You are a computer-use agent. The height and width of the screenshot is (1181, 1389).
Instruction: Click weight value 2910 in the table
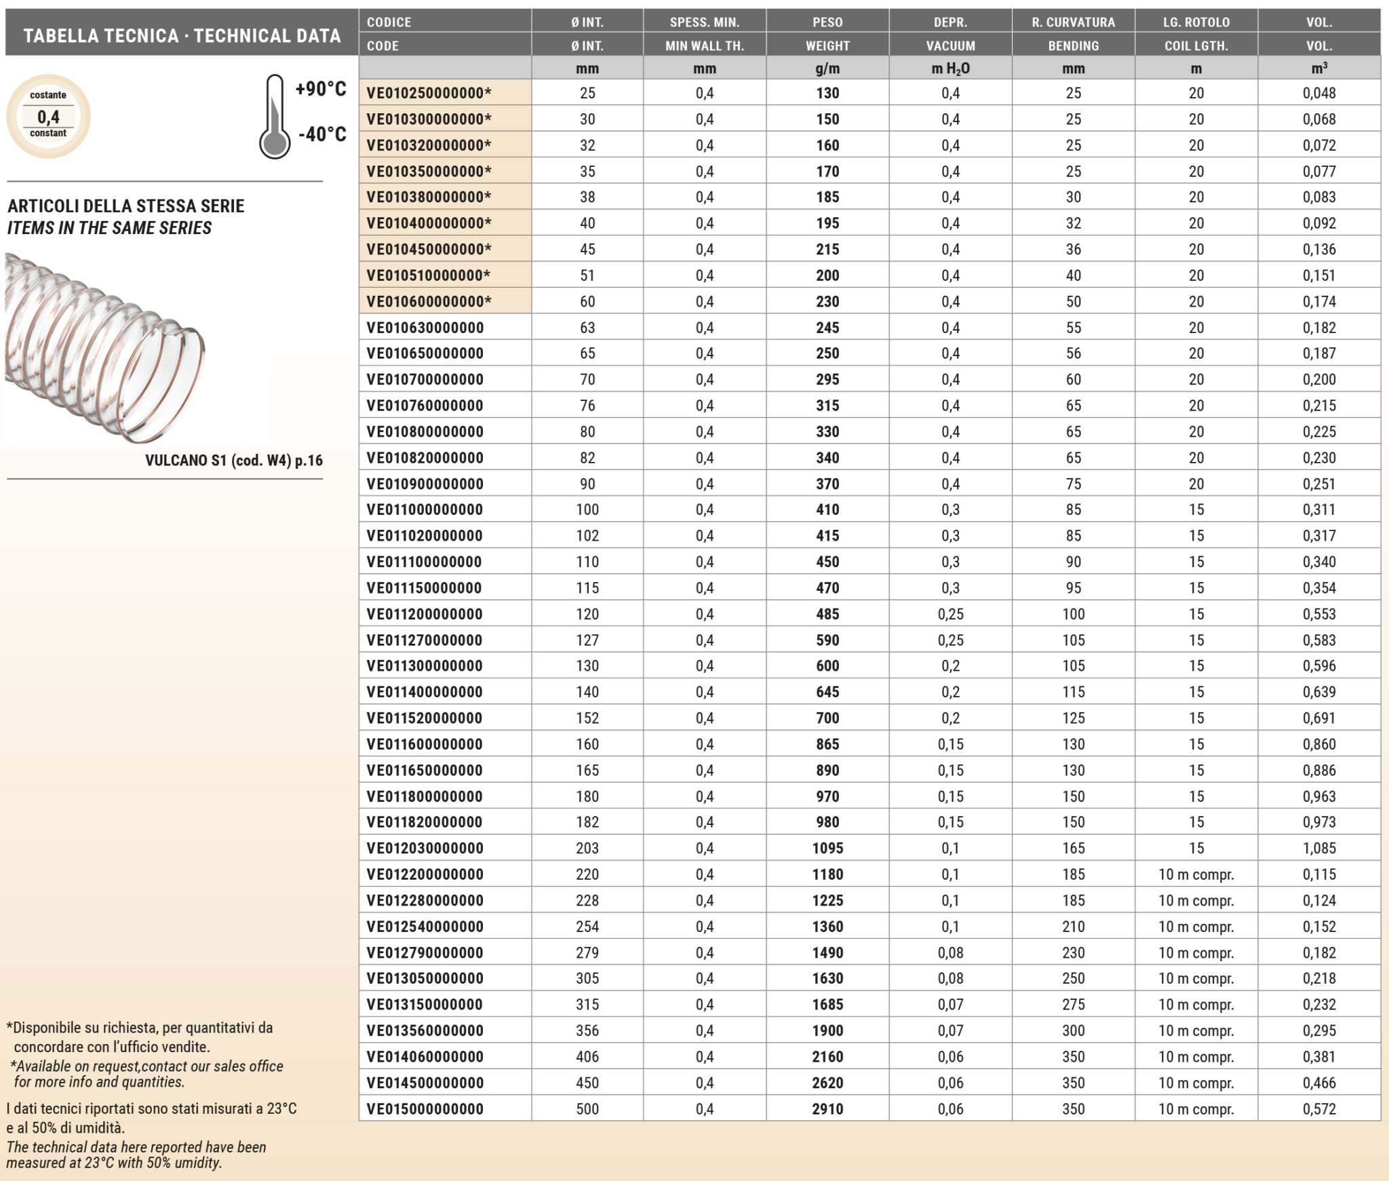point(827,1109)
